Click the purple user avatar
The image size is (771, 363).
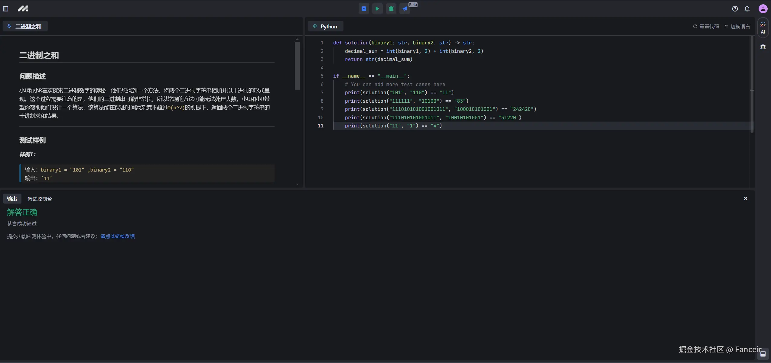(x=763, y=9)
